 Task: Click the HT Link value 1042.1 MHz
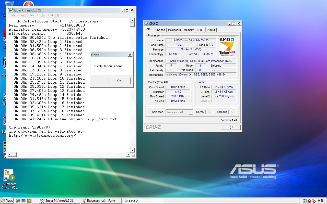[x=178, y=101]
